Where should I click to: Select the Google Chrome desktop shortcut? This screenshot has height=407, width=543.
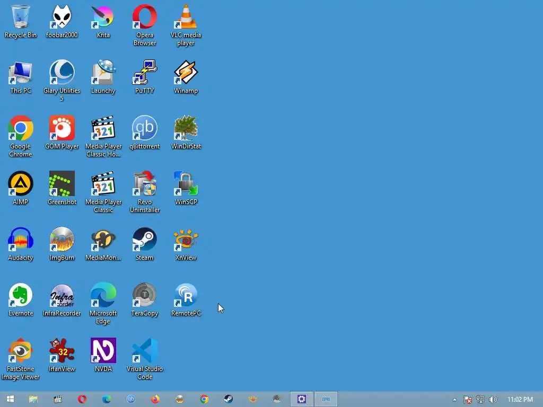point(21,136)
